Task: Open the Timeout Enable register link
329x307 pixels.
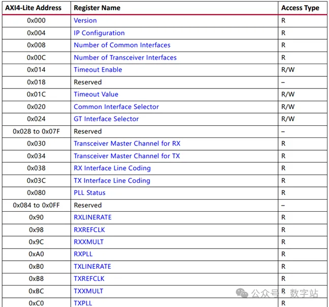Action: tap(98, 70)
